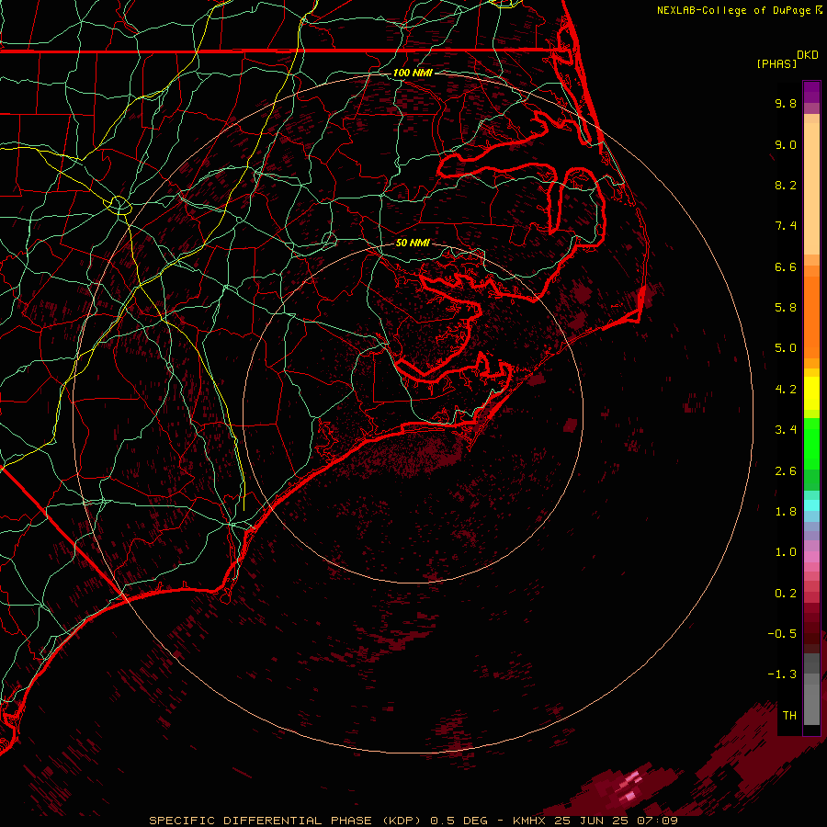Click the 2.6 scale value
The width and height of the screenshot is (827, 827).
click(x=786, y=471)
